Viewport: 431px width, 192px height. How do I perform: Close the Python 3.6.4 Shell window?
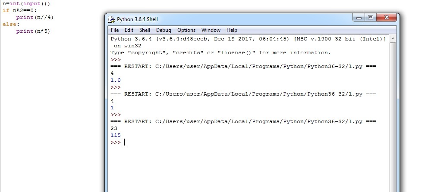click(x=387, y=18)
